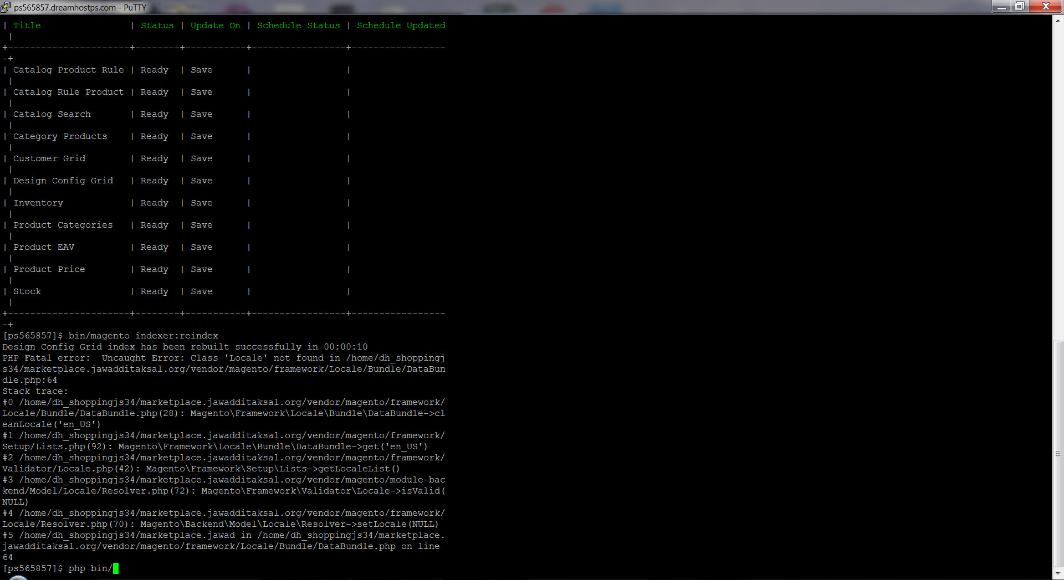Click the green terminal cursor block
Screen dimensions: 1064x580
click(x=115, y=568)
